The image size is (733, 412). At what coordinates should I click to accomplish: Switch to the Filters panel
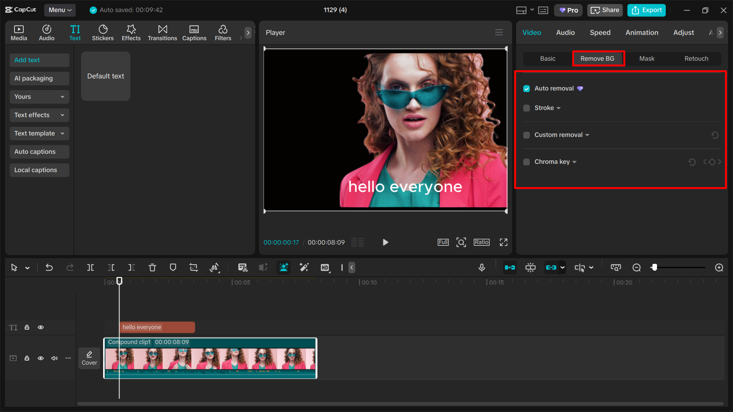click(223, 32)
